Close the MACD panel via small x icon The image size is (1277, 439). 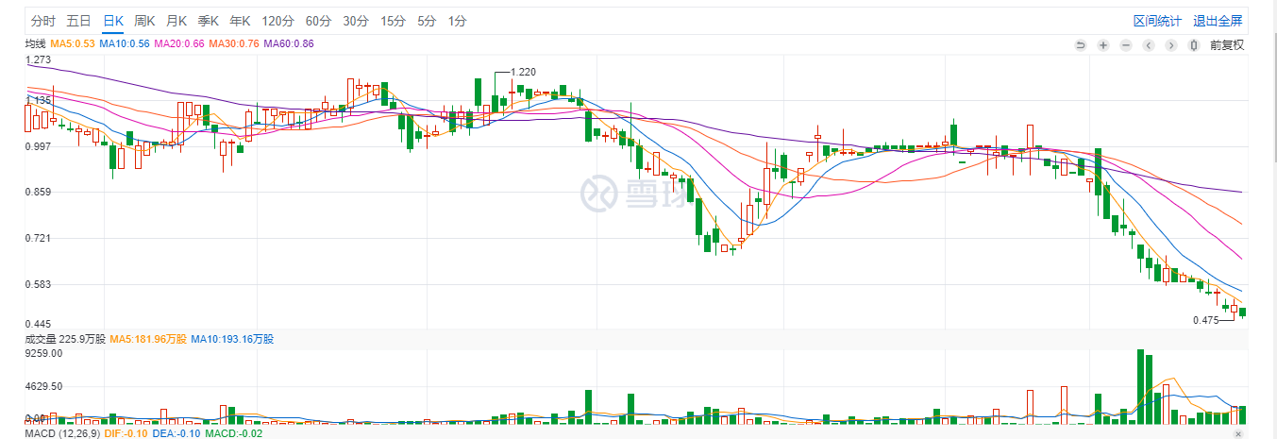[1239, 433]
